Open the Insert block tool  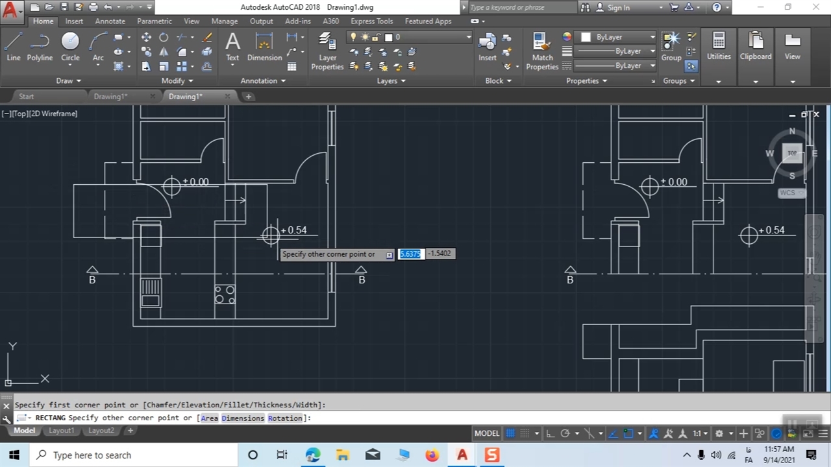488,47
